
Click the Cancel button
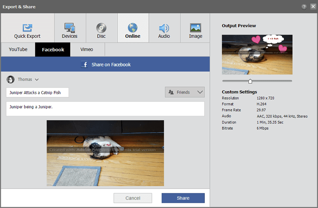tap(133, 198)
